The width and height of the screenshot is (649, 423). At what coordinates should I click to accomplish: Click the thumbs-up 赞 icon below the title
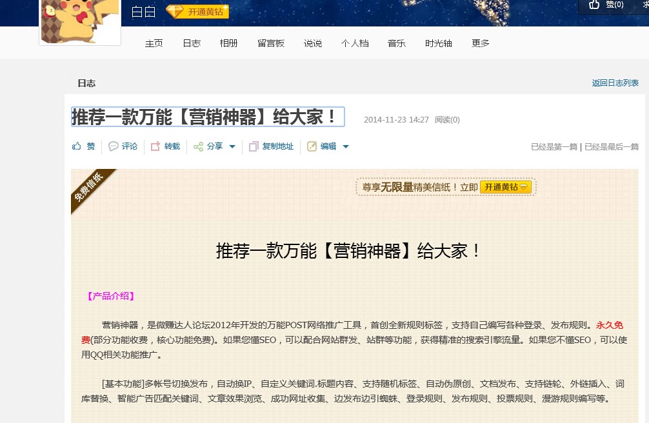(76, 146)
